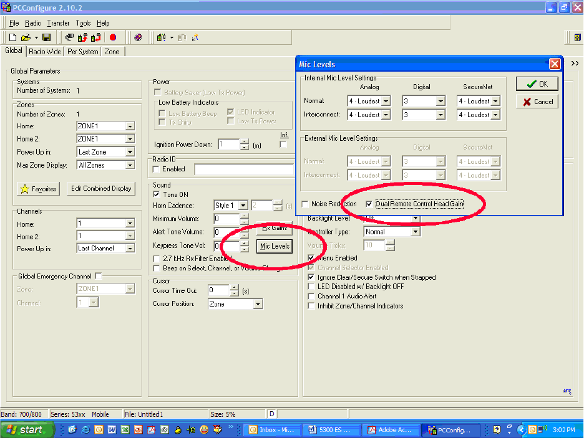Launch Adobe Acrobat from the quick launch bar
Image resolution: width=584 pixels, height=438 pixels.
[151, 430]
